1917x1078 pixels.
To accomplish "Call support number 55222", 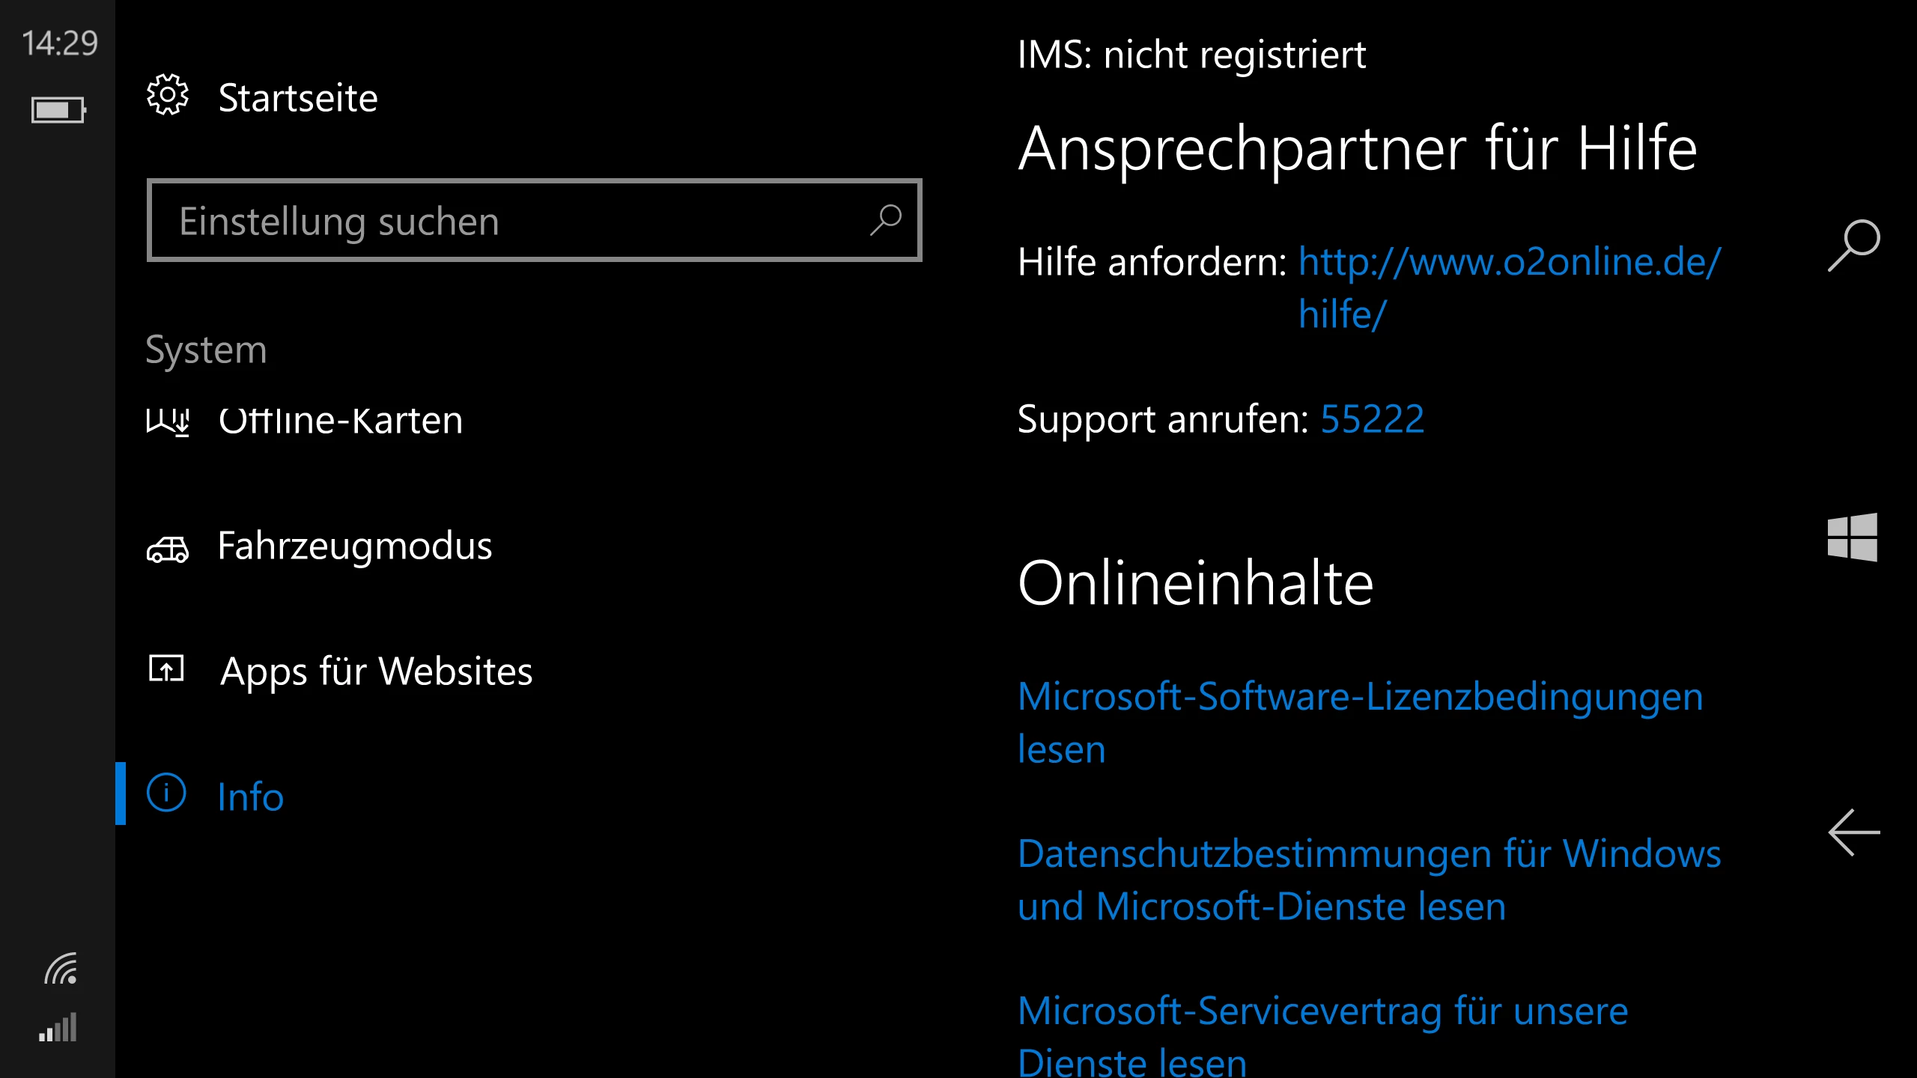I will [x=1372, y=419].
